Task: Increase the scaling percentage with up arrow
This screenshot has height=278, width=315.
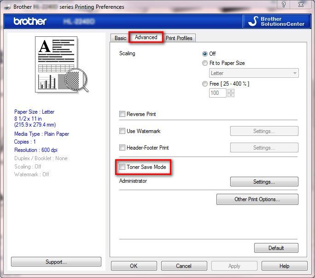Action: (x=231, y=91)
